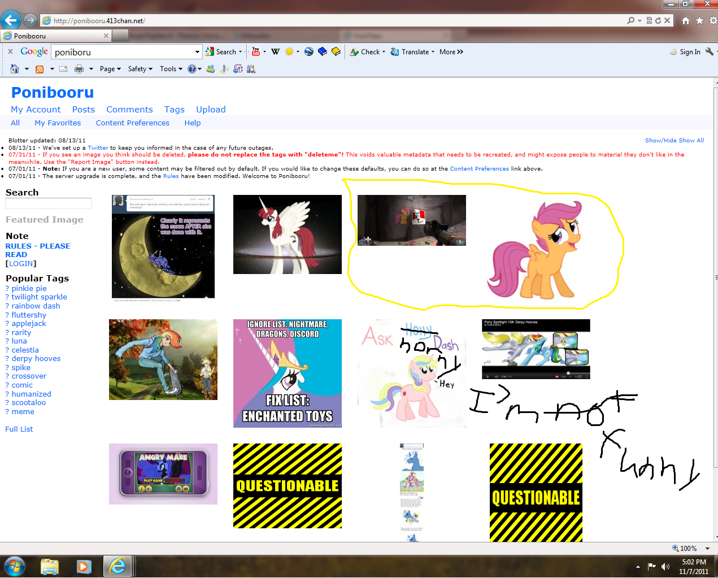
Task: Click the RSS feeds icon
Action: pos(40,69)
